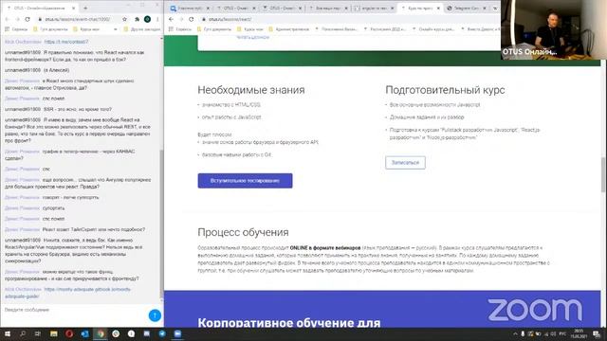Open the 'Администрирование' bookmark folder
This screenshot has height=341, width=607.
tap(288, 29)
